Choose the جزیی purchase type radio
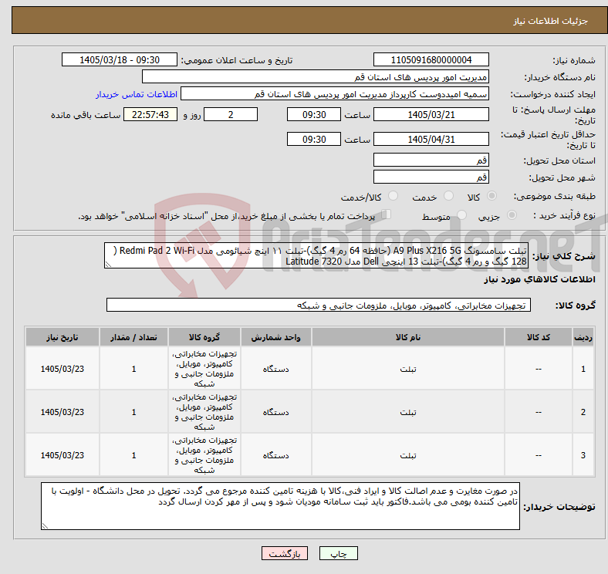 point(512,214)
